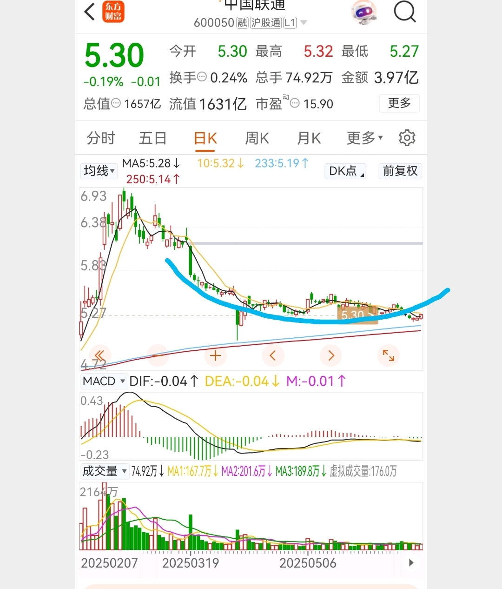Tap the 沪股通 tag

[x=266, y=22]
